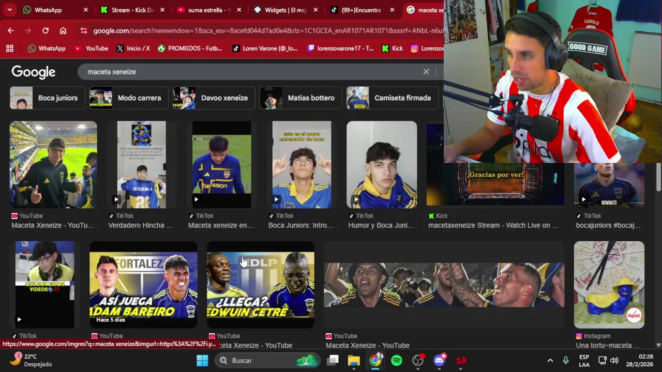This screenshot has width=662, height=372.
Task: Show hidden system tray icons chevron
Action: (550, 360)
